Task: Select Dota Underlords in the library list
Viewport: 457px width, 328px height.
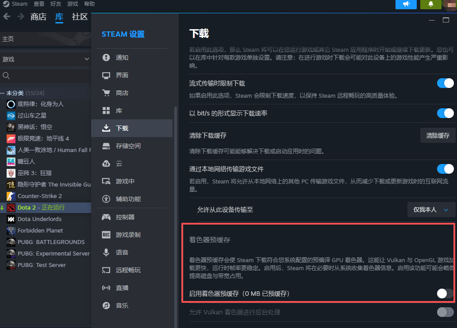Action: [46, 219]
